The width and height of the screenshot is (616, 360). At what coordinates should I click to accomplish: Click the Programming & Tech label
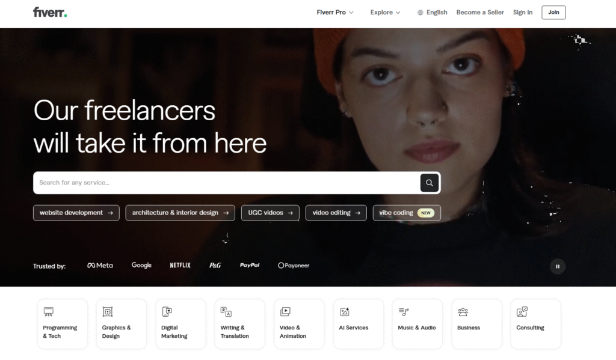60,332
